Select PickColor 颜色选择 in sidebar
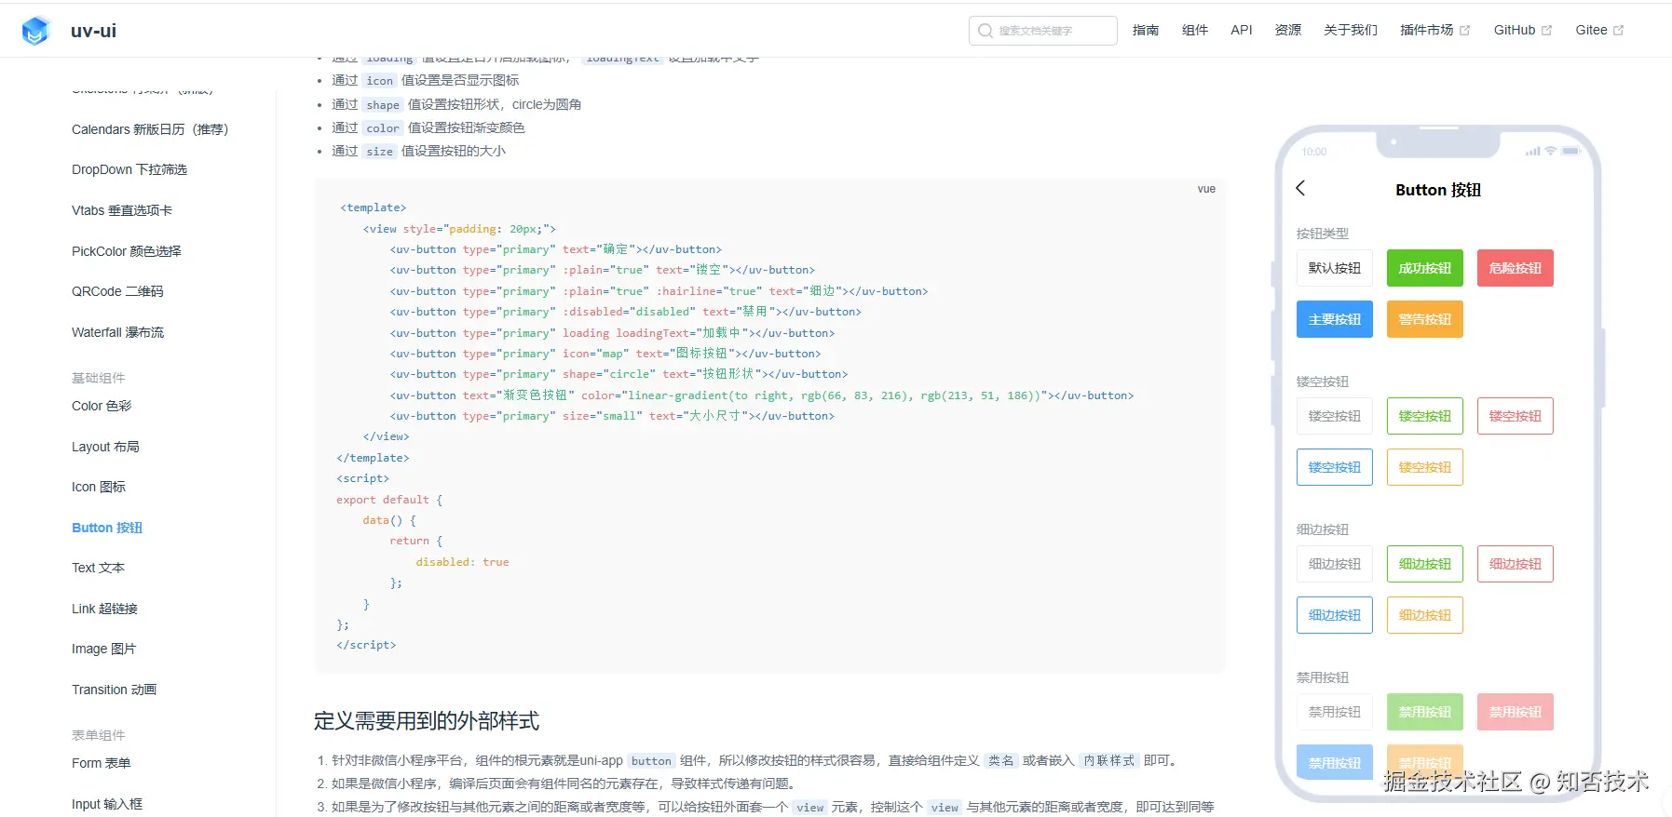Viewport: 1672px width, 817px height. [x=127, y=251]
